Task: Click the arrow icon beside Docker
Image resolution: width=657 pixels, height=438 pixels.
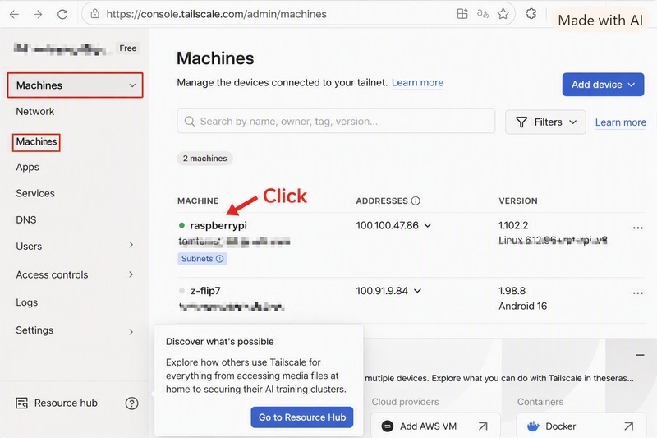Action: coord(628,426)
